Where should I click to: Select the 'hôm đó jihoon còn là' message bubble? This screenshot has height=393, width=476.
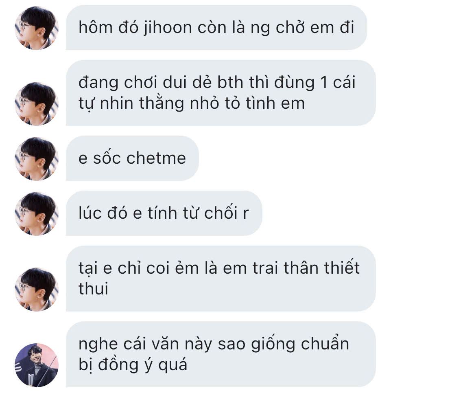click(216, 28)
